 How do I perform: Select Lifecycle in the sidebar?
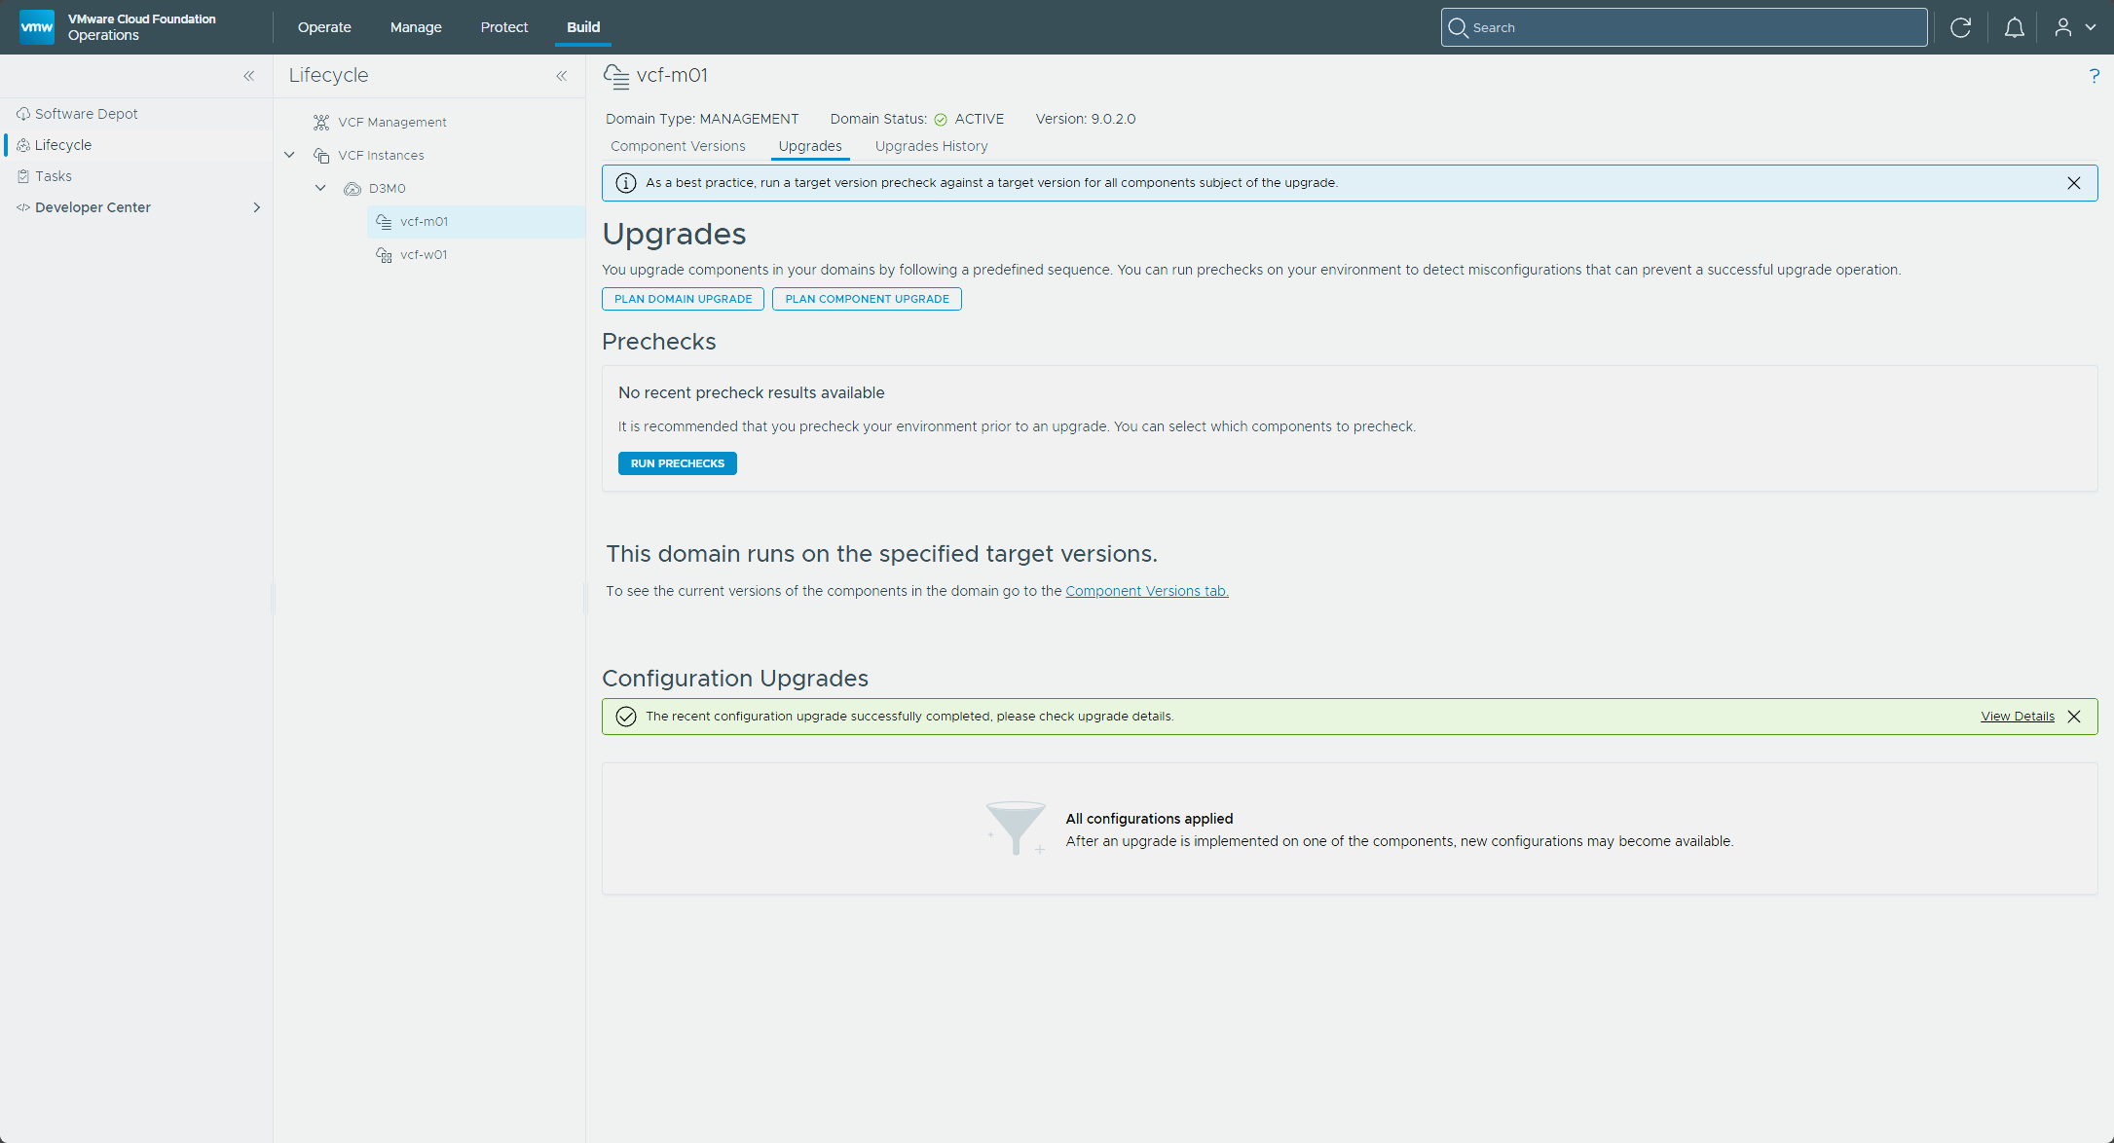click(x=63, y=145)
